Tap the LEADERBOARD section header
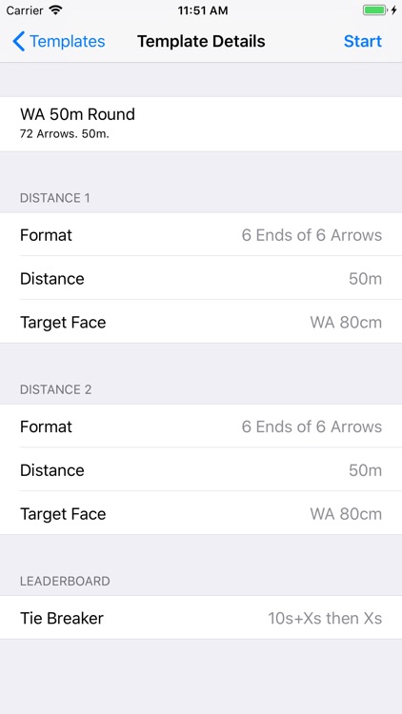 (65, 581)
